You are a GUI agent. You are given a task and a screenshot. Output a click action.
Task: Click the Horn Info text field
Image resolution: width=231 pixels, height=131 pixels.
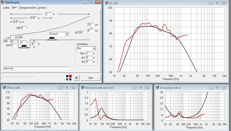36,69
